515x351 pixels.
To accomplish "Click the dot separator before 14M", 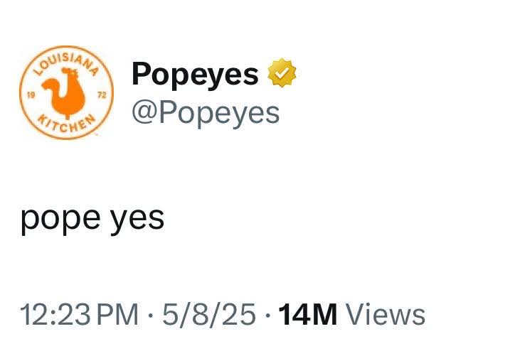I will pos(267,315).
